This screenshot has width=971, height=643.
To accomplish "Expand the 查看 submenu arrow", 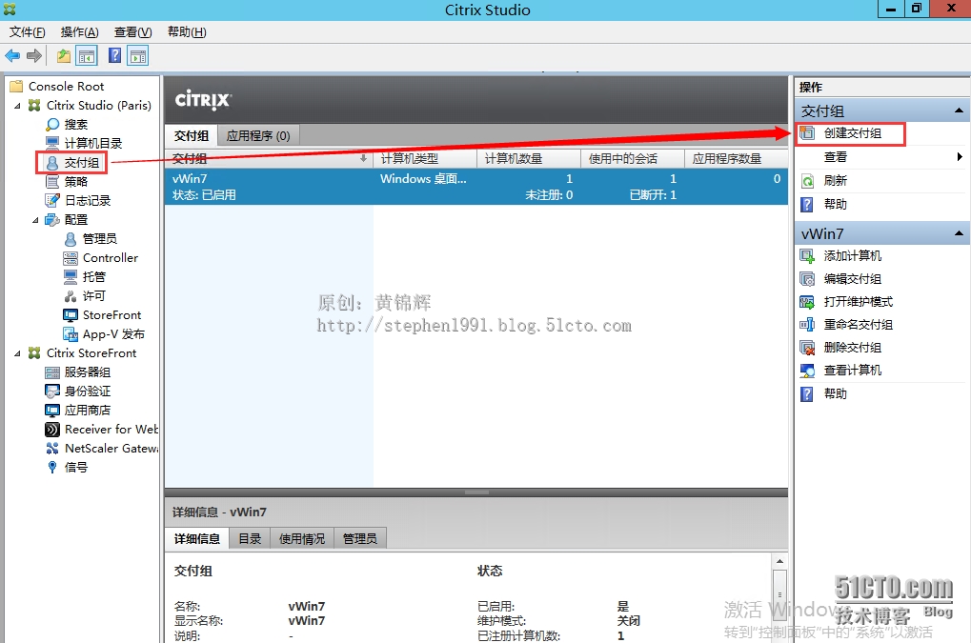I will (960, 157).
